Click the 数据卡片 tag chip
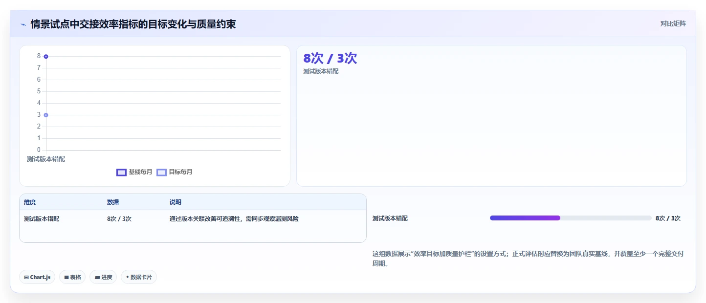This screenshot has height=303, width=706. [x=139, y=277]
